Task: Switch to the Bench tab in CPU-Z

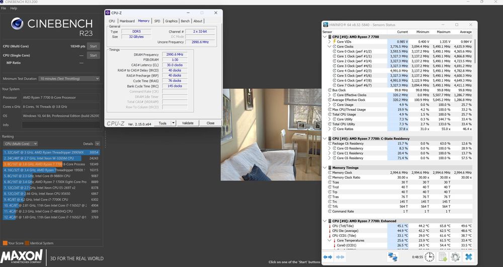Action: pyautogui.click(x=185, y=21)
